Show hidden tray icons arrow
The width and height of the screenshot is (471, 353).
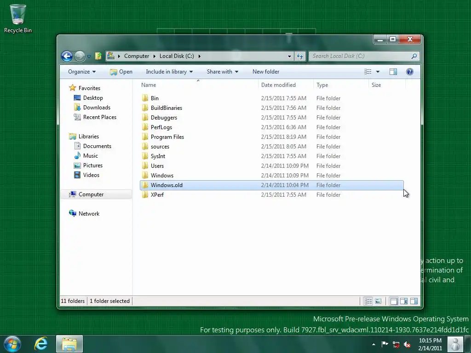point(373,344)
